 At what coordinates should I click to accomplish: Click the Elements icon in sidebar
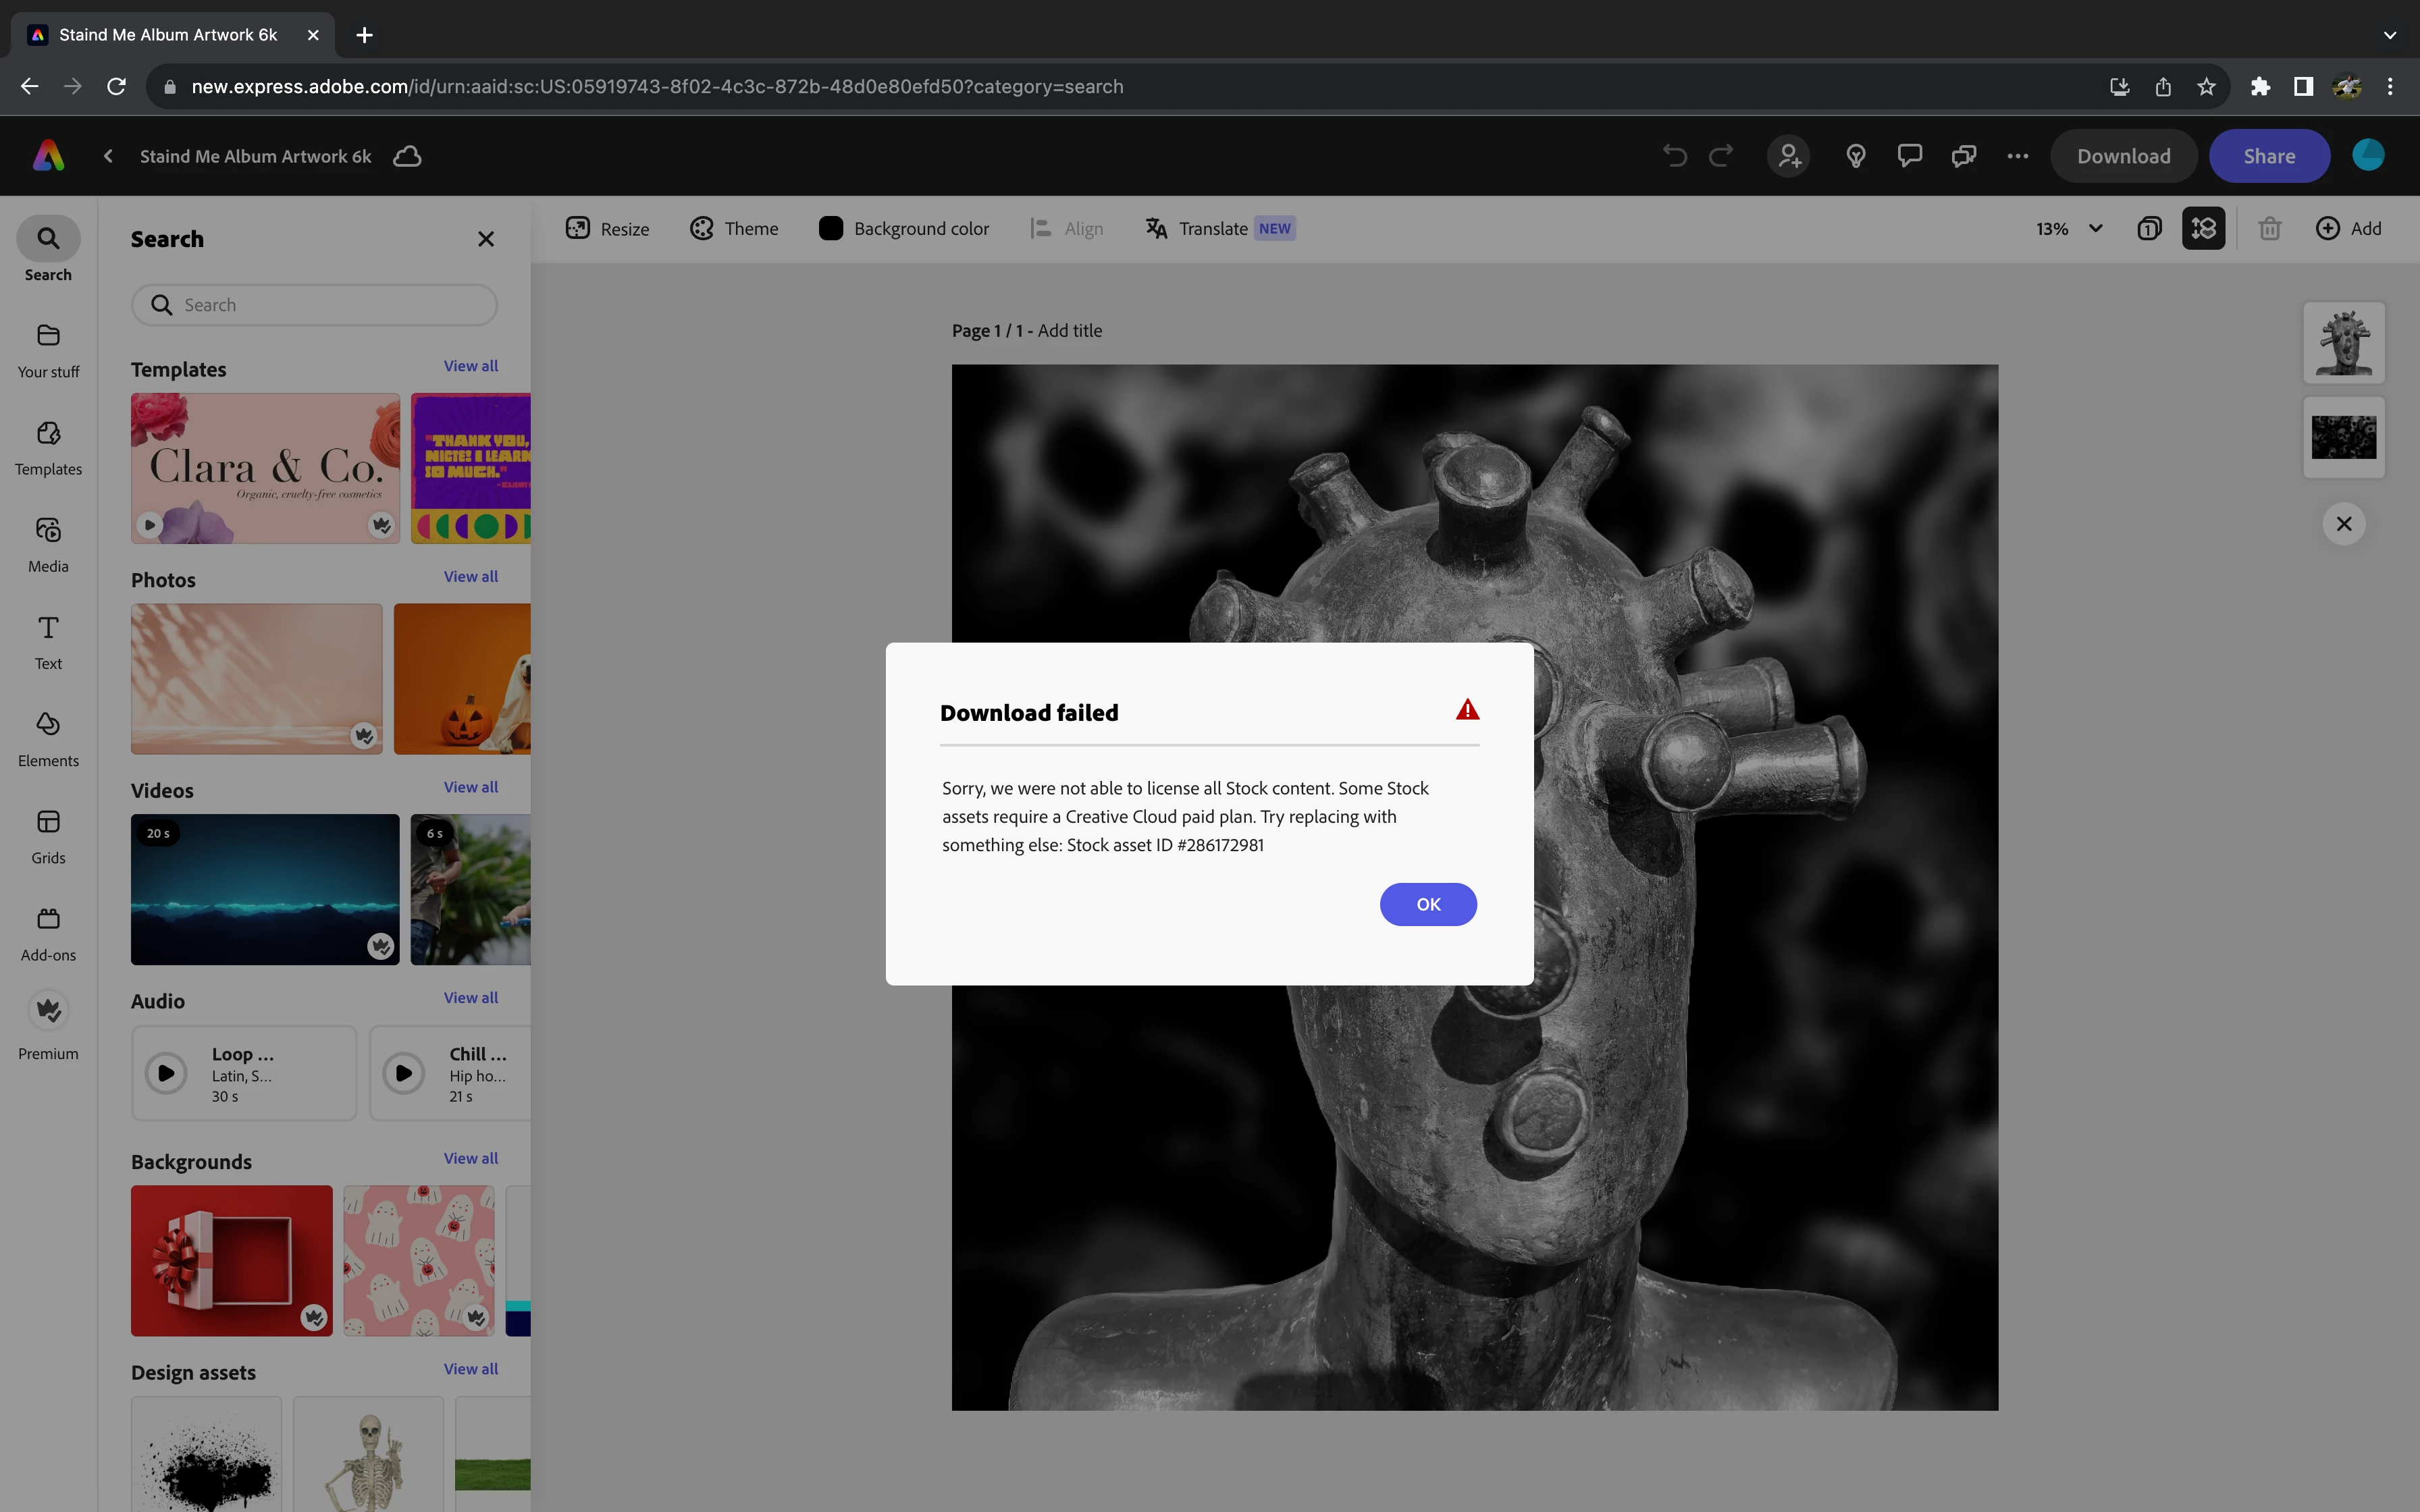click(x=48, y=724)
